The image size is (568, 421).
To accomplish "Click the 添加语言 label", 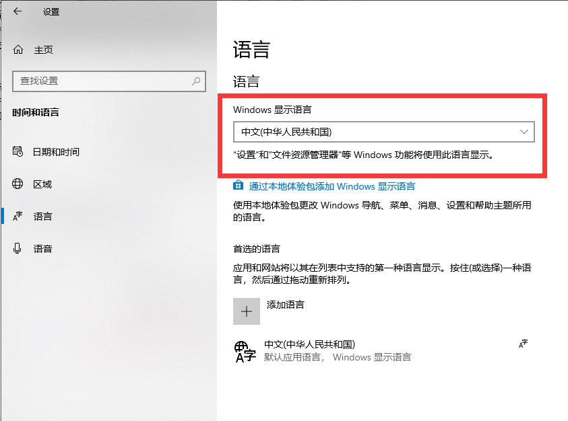I will pos(286,305).
